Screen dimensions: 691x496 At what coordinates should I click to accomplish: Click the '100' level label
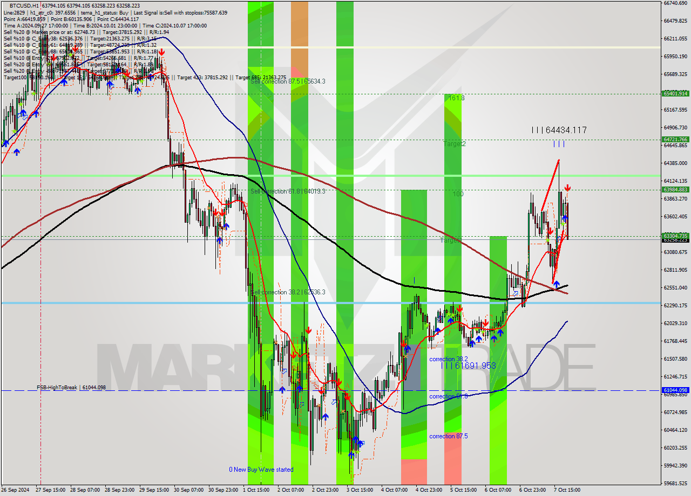458,194
